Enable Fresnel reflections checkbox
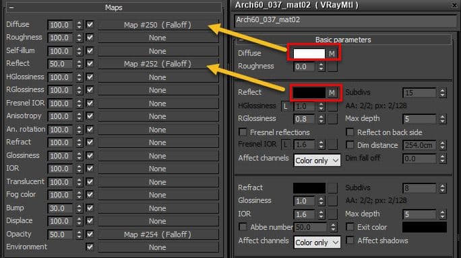The image size is (461, 258). 243,132
